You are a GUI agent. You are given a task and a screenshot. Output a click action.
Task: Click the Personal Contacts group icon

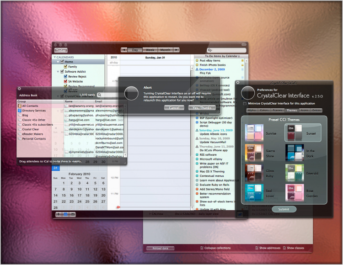[x=20, y=139]
